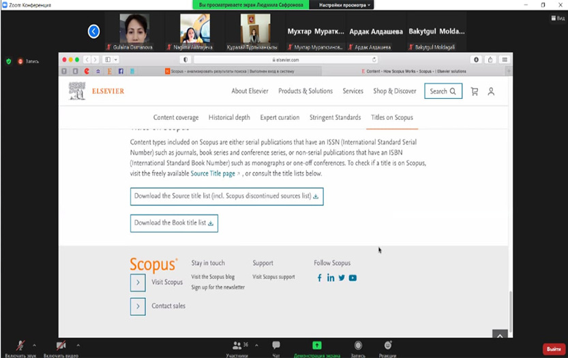The image size is (568, 358).
Task: Open Services menu
Action: [x=353, y=91]
